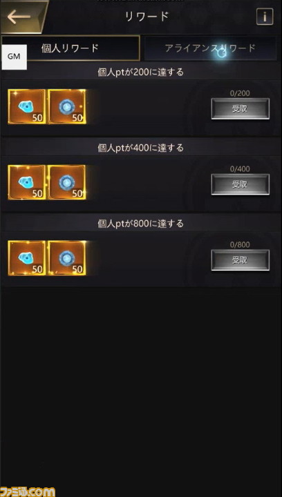This screenshot has height=497, width=282.
Task: Tap the blue ring reward in the 800pt row
Action: [x=67, y=258]
